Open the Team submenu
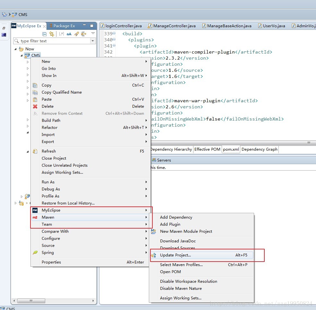Image resolution: width=316 pixels, height=310 pixels. (90, 224)
